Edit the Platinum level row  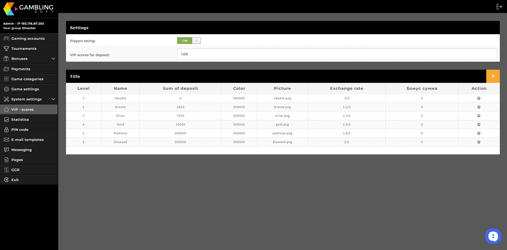tap(479, 133)
